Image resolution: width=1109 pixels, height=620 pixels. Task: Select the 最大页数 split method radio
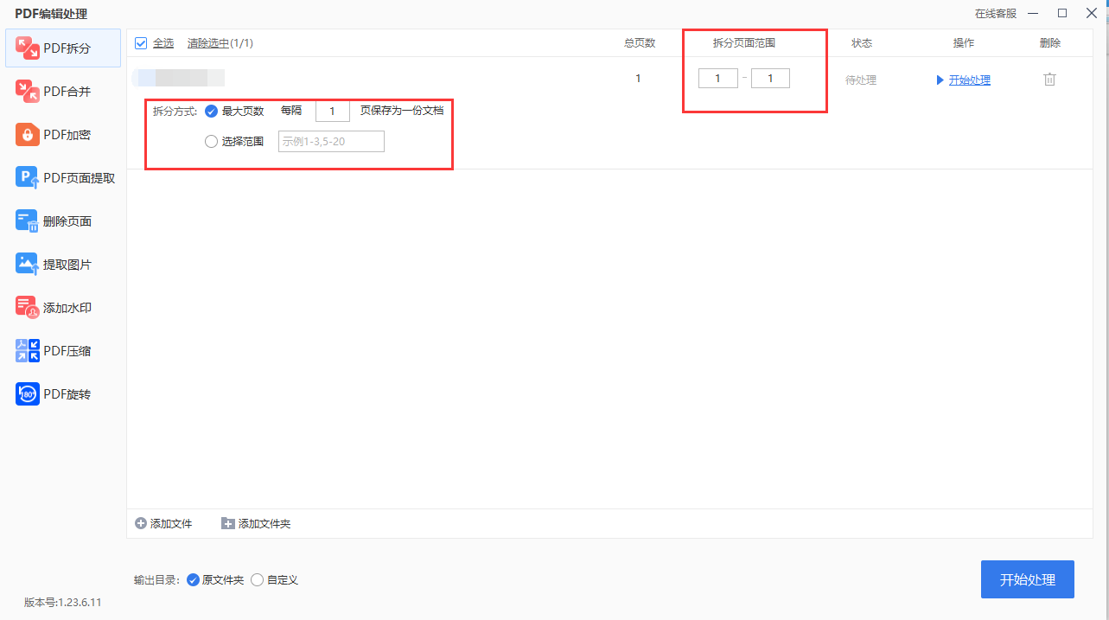pyautogui.click(x=211, y=111)
